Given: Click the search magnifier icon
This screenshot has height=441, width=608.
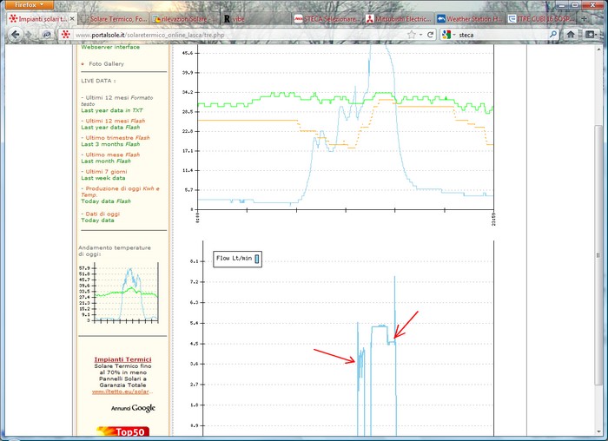Looking at the screenshot, I should point(552,35).
